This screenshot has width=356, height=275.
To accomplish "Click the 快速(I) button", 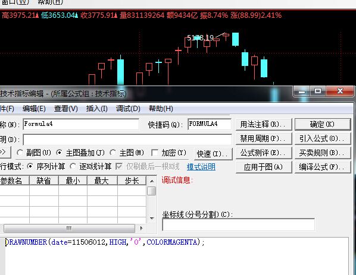I will coord(213,154).
